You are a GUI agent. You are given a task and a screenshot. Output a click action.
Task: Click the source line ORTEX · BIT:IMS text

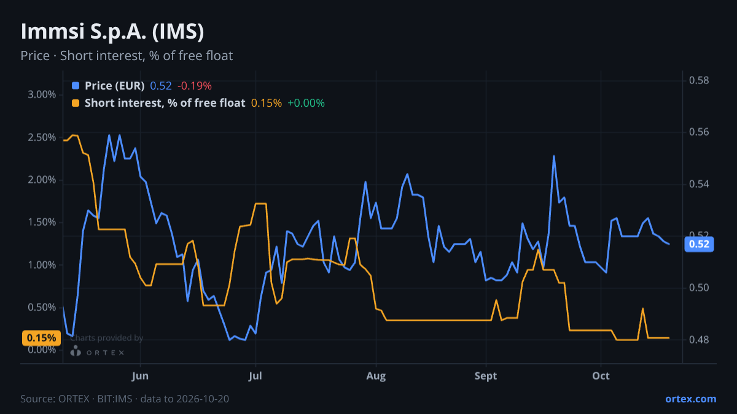tap(125, 399)
